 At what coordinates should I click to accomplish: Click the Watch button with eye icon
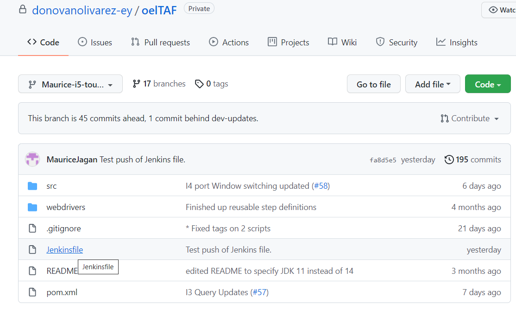click(499, 10)
